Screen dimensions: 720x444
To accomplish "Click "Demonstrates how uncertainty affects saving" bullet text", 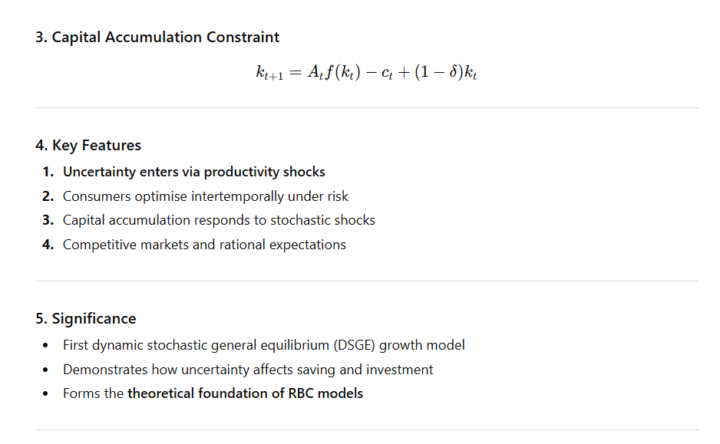I will tap(247, 370).
